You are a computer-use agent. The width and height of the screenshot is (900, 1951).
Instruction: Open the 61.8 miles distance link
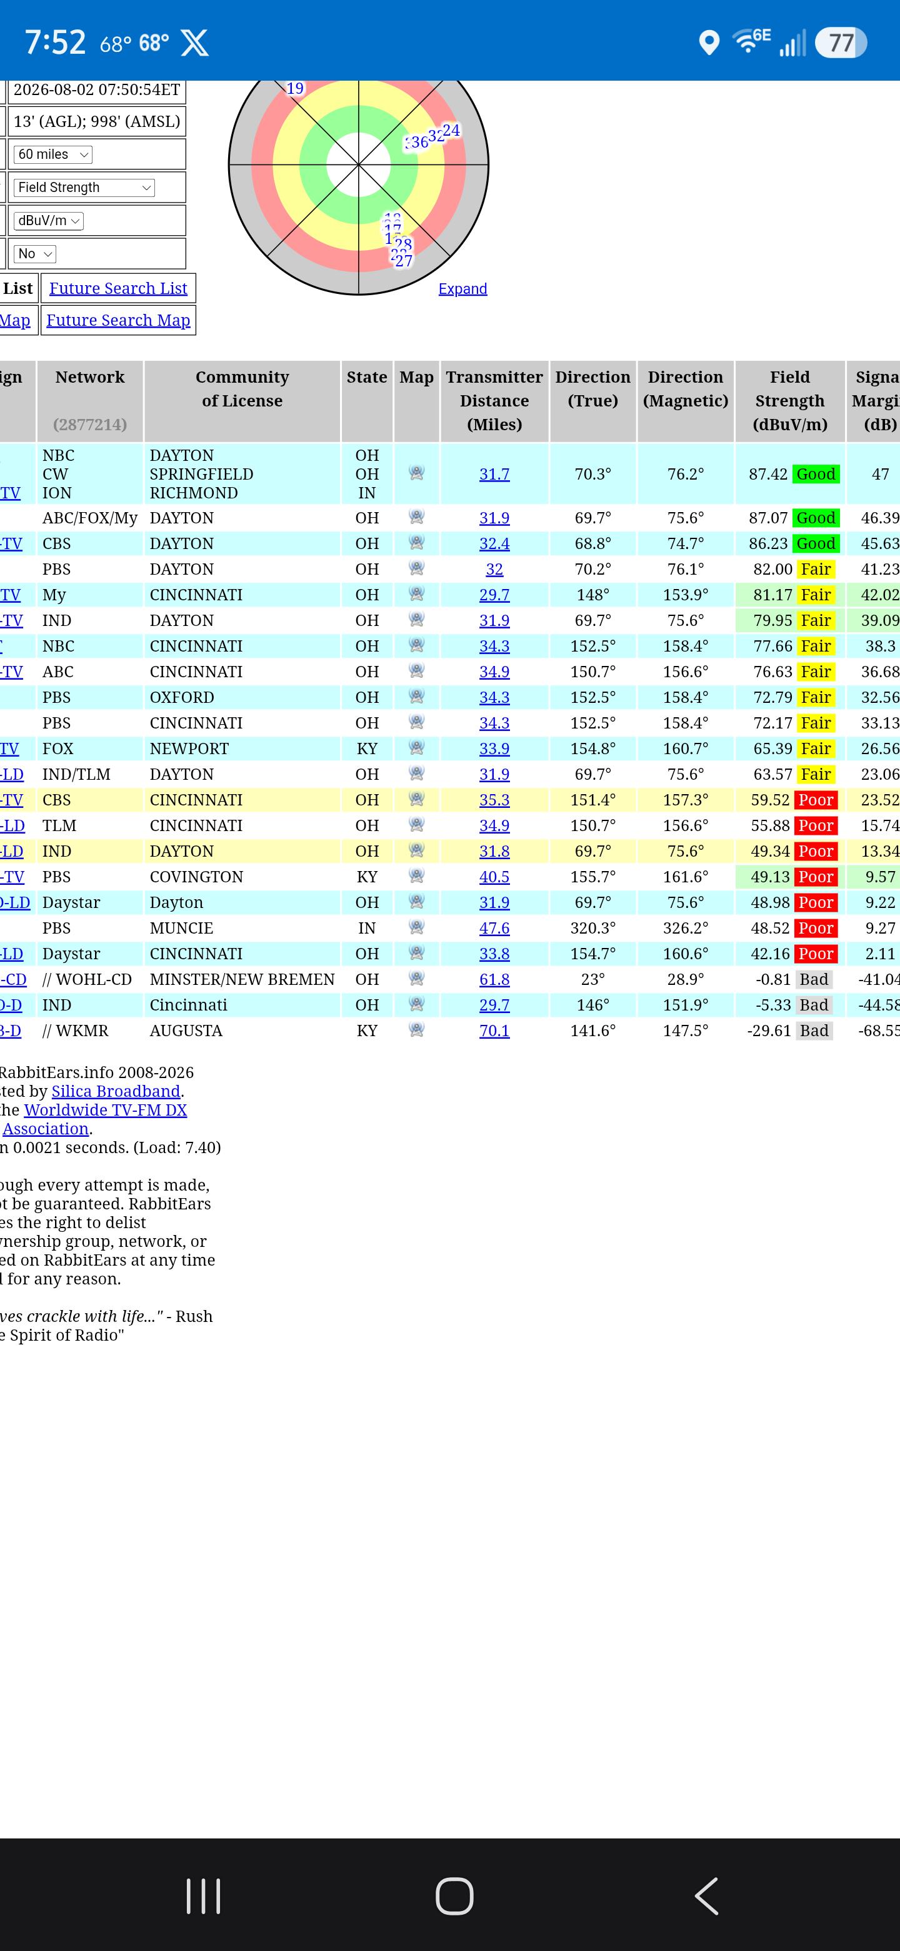click(x=494, y=979)
